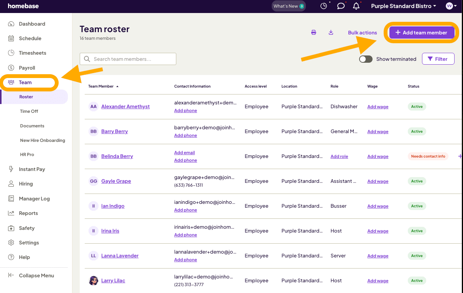Toggle the Show terminated switch
463x293 pixels.
click(x=366, y=59)
